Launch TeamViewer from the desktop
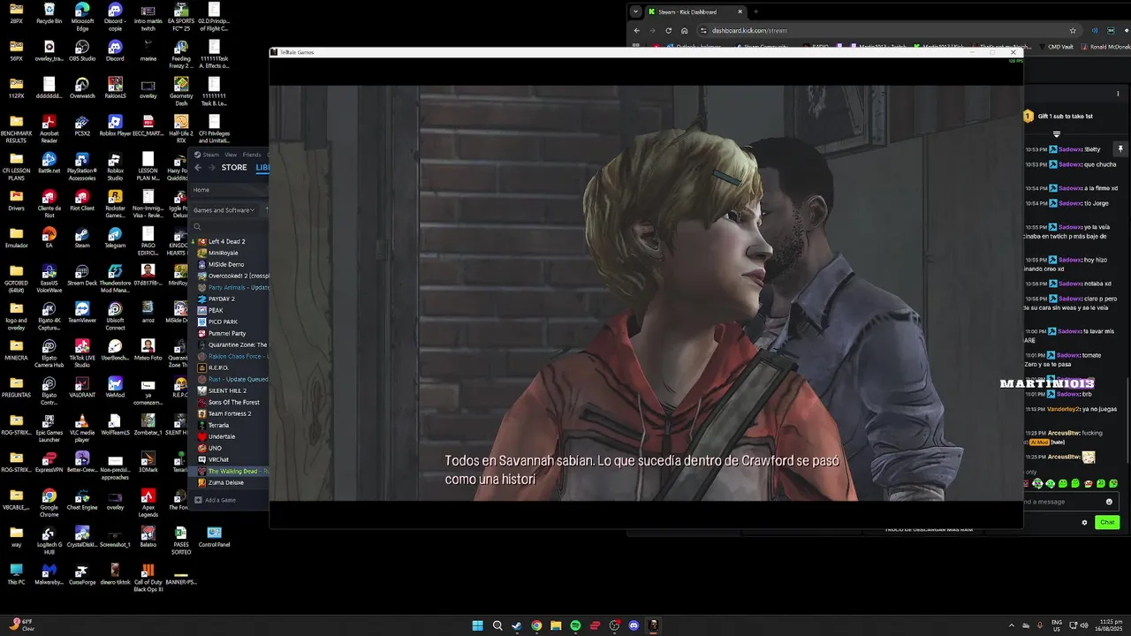1131x636 pixels. click(x=82, y=311)
